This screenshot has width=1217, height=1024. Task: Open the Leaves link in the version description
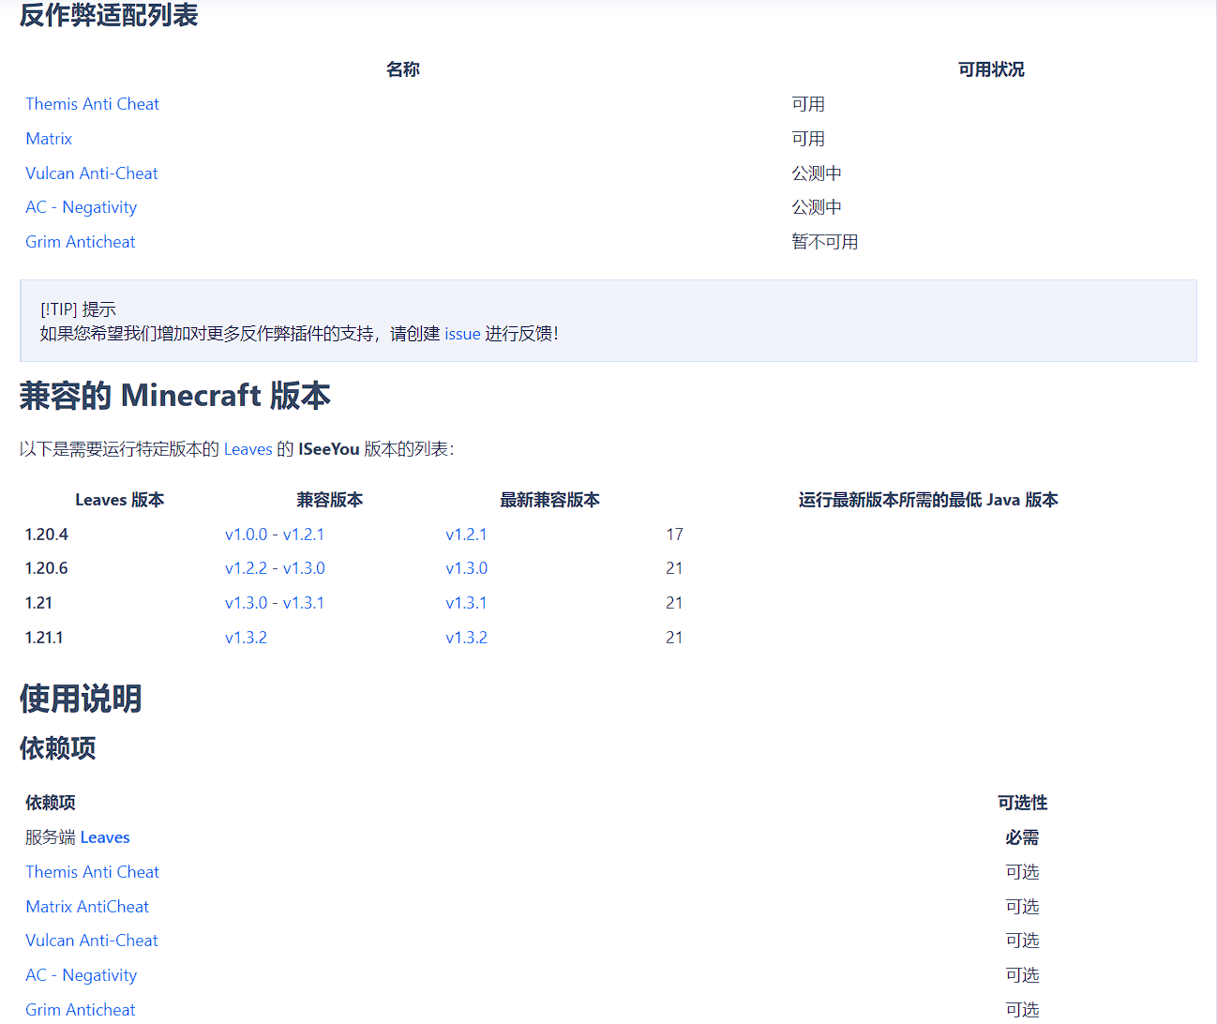(248, 449)
